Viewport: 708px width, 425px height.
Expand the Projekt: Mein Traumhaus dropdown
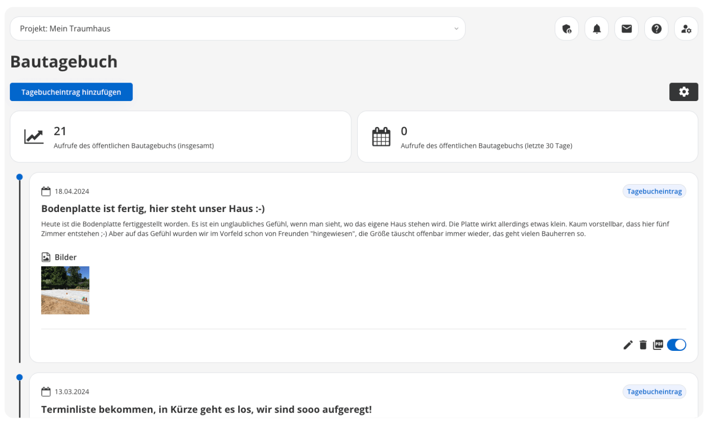click(237, 29)
